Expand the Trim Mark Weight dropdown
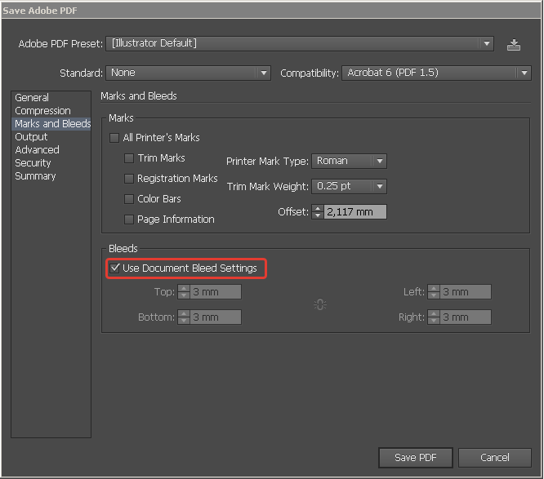 click(x=349, y=187)
